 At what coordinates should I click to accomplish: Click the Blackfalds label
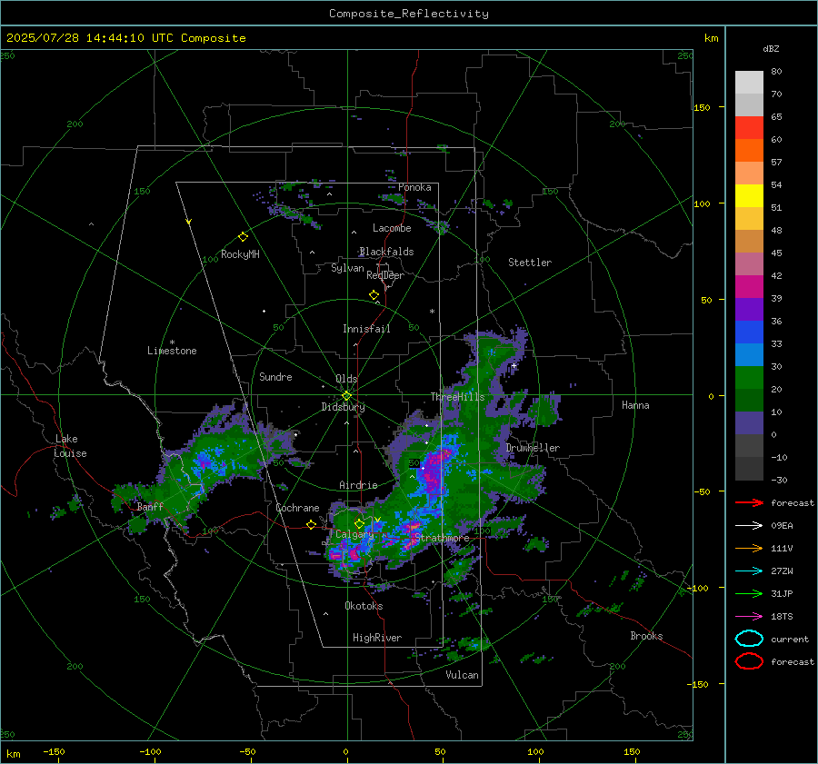[386, 252]
